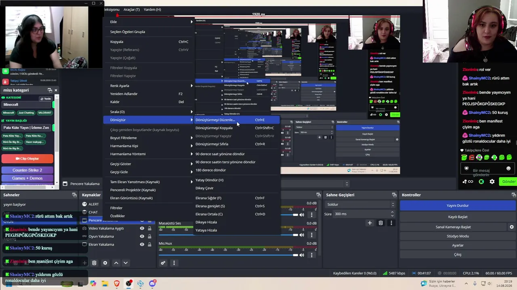
Task: Expand the Boyut Filtreleme submenu
Action: pos(149,138)
